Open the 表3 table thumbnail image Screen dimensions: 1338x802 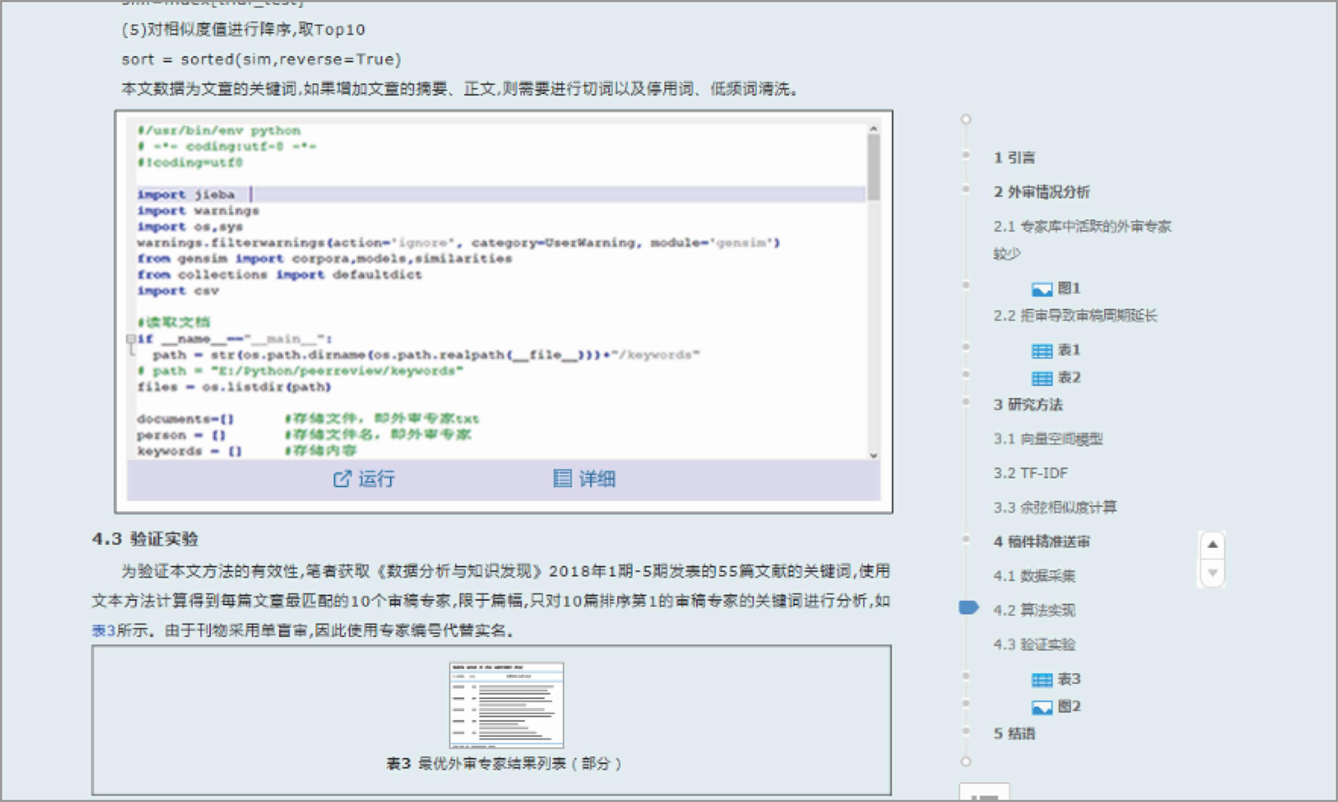(x=506, y=705)
